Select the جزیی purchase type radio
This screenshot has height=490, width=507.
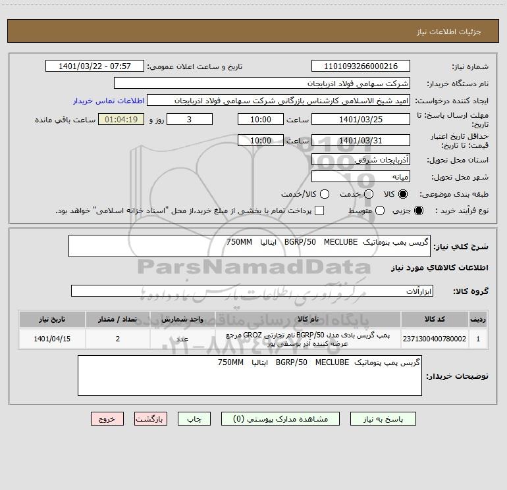click(x=419, y=210)
